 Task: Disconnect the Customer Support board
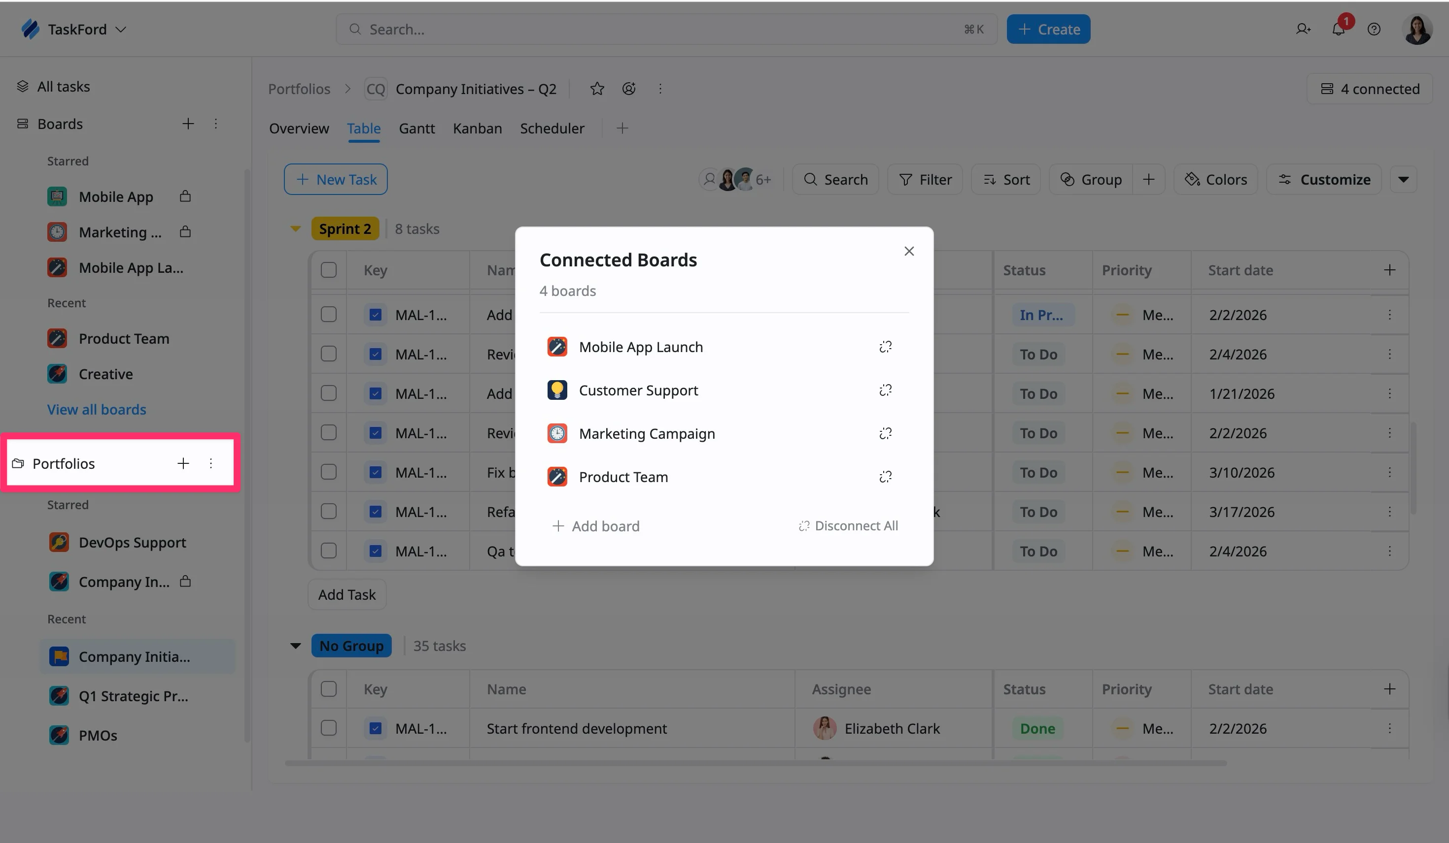886,390
